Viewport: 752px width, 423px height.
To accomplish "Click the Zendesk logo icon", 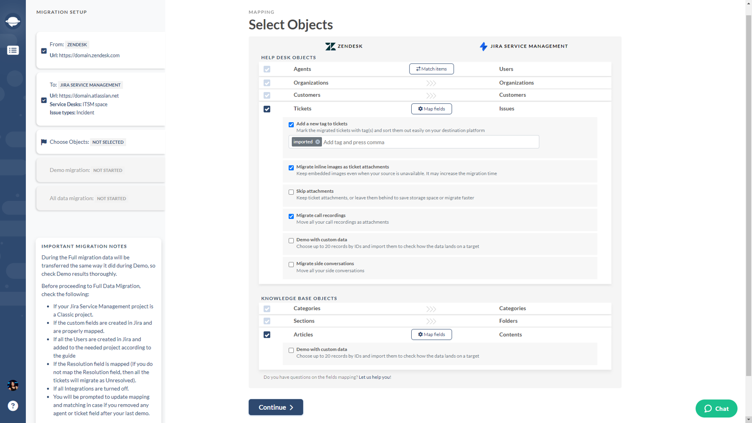I will click(330, 47).
